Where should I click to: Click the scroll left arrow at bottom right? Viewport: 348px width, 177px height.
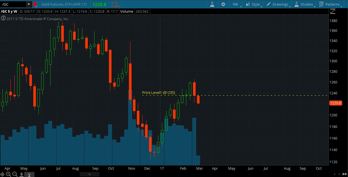point(335,174)
